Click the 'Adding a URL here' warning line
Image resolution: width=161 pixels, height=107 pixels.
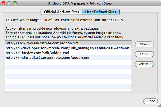tap(65, 37)
